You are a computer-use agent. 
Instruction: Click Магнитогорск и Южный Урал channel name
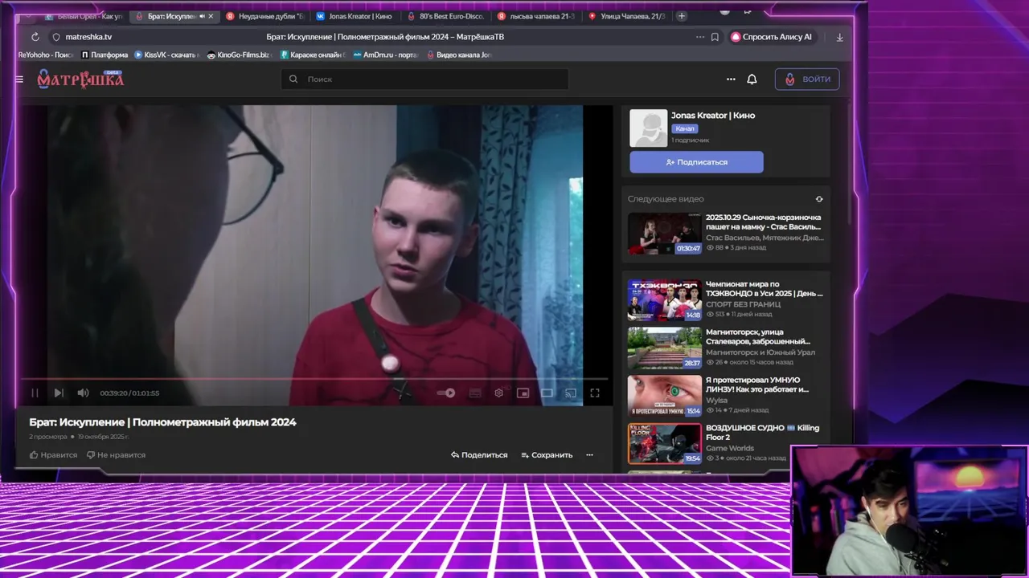pyautogui.click(x=760, y=352)
